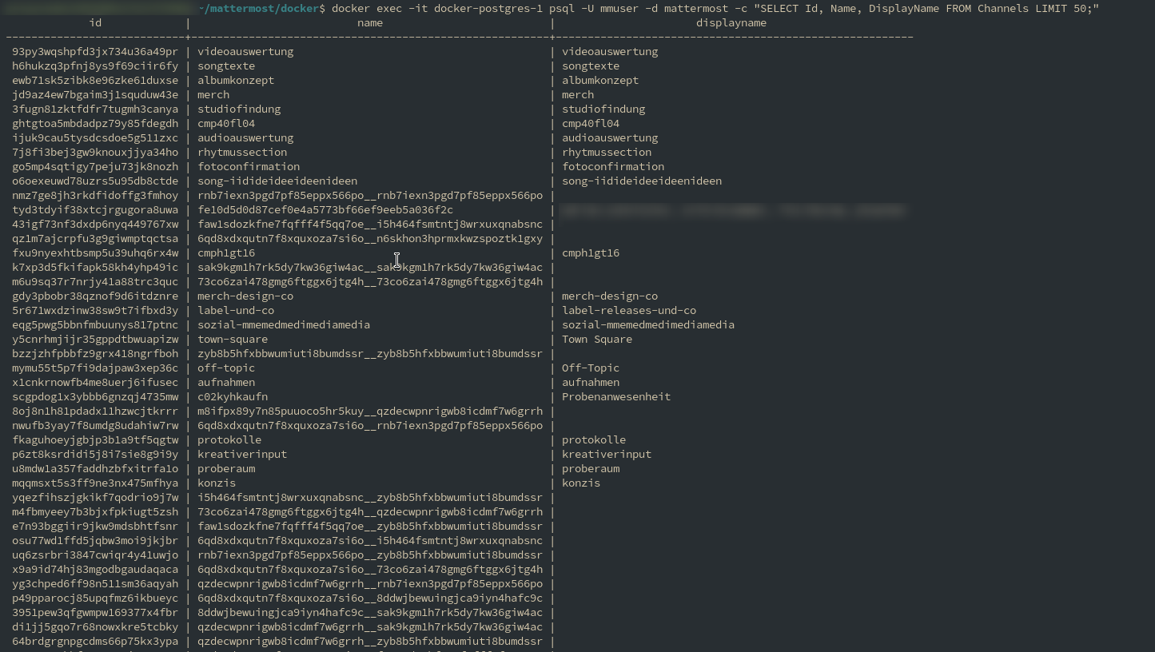The width and height of the screenshot is (1155, 652).
Task: Click the id starting with 'p49pparocj85'
Action: click(x=95, y=598)
